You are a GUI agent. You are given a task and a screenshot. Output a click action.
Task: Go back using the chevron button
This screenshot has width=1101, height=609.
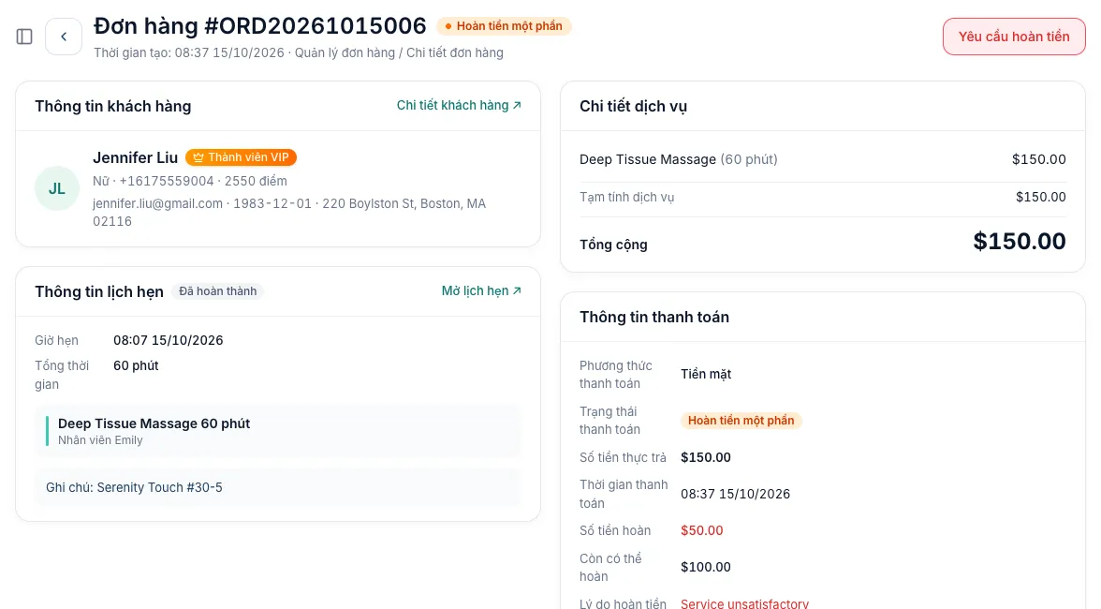point(64,37)
